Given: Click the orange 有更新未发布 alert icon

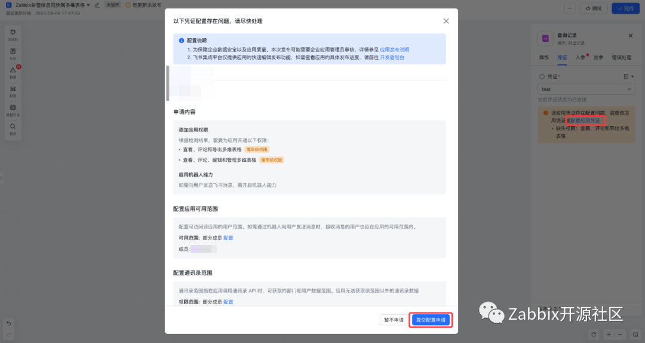Looking at the screenshot, I should click(x=128, y=5).
